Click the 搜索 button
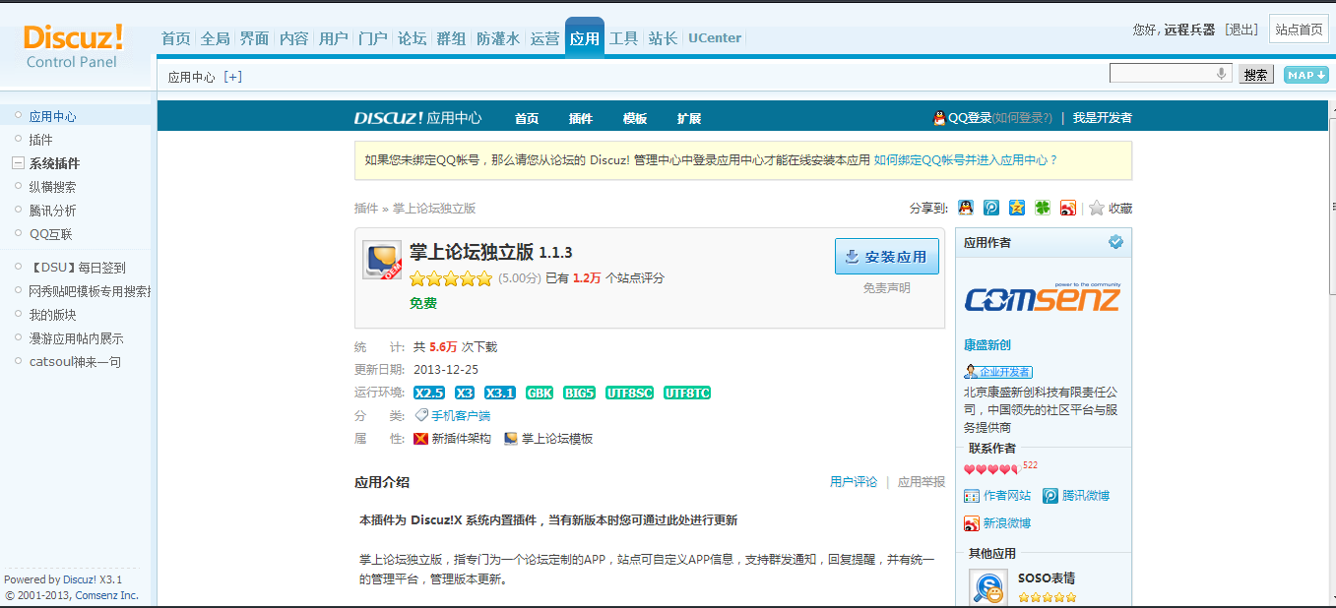1336x608 pixels. tap(1255, 75)
